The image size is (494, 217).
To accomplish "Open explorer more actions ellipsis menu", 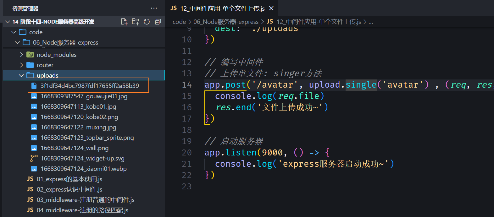I will pyautogui.click(x=154, y=8).
